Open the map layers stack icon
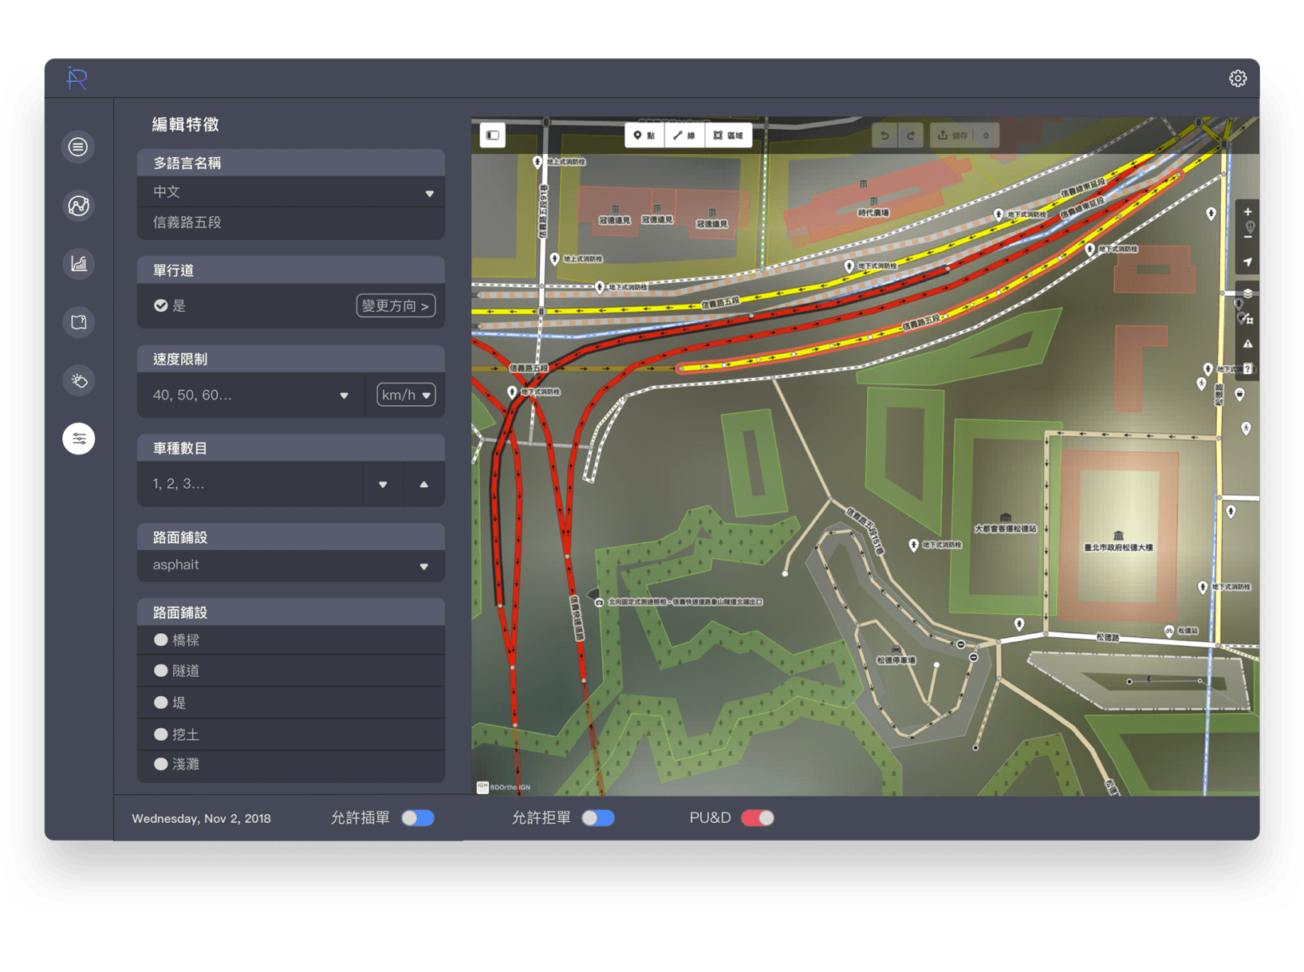 (1247, 293)
